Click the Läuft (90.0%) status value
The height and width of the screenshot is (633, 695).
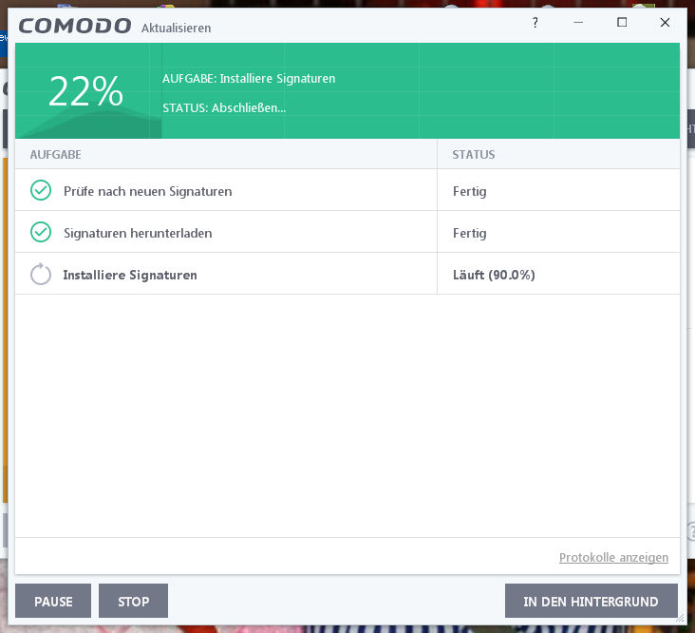[494, 275]
